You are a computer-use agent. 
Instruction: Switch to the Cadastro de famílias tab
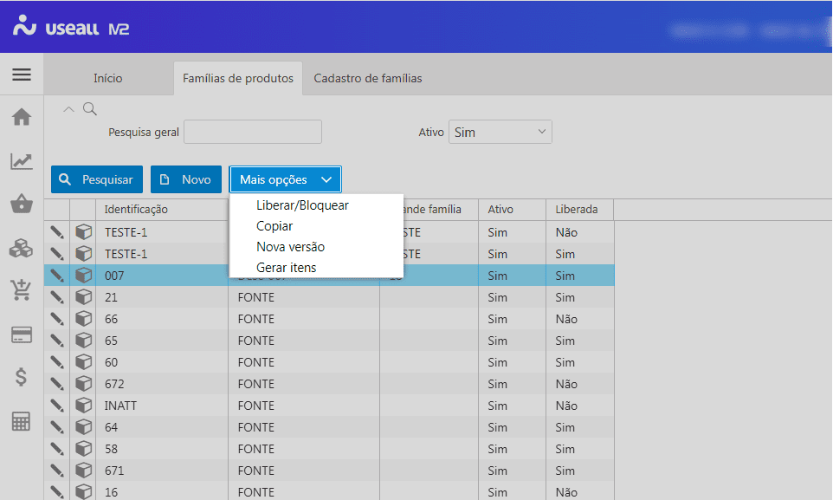click(x=367, y=78)
